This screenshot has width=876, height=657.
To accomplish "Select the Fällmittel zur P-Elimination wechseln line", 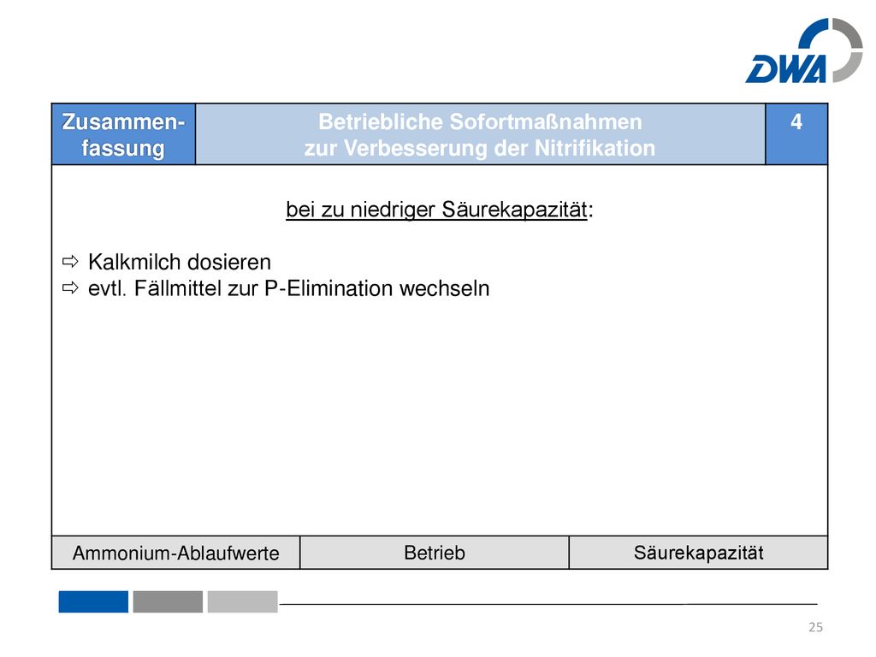I will tap(289, 288).
